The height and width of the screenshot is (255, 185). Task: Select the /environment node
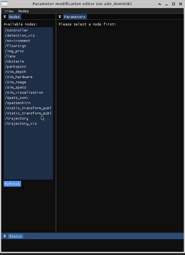tap(17, 40)
